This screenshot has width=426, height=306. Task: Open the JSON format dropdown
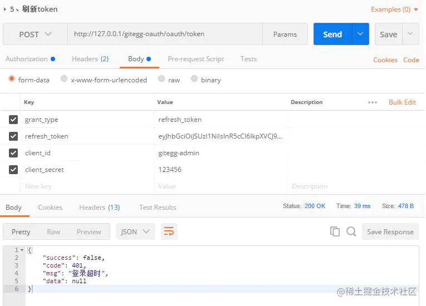135,231
